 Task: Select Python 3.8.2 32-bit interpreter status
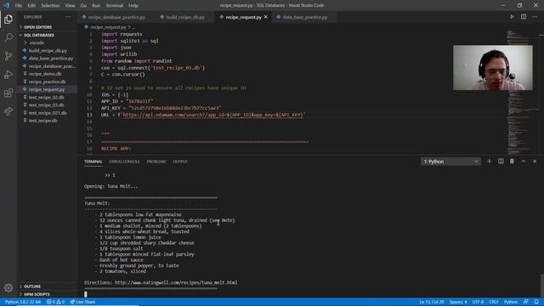click(23, 302)
